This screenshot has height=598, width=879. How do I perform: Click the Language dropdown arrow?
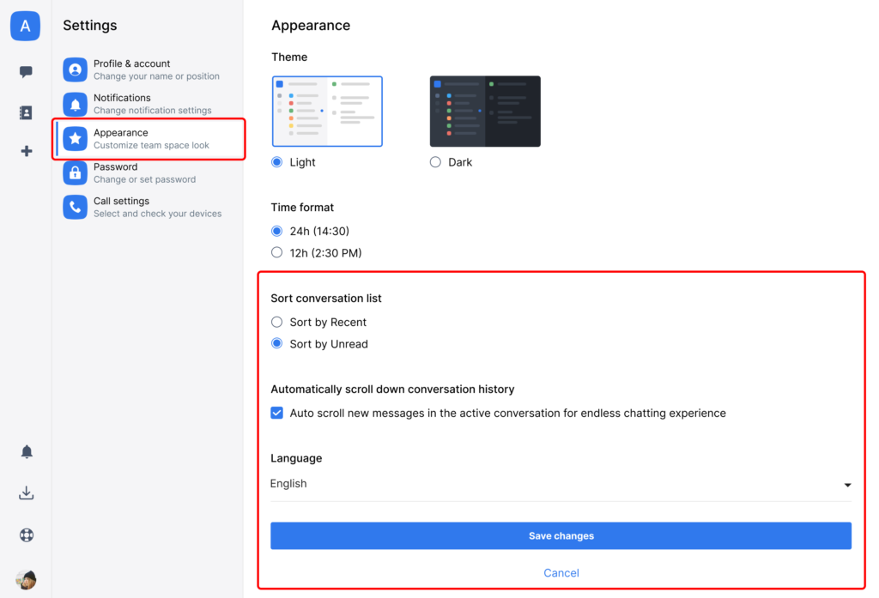[x=847, y=485]
